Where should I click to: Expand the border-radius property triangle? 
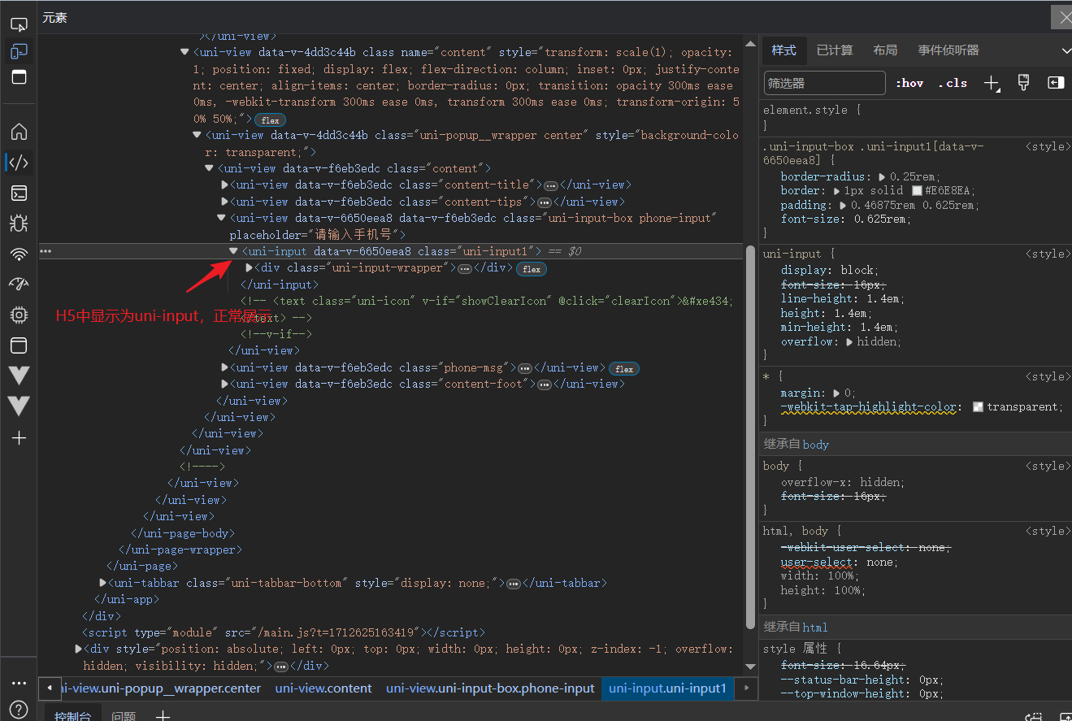click(x=882, y=176)
